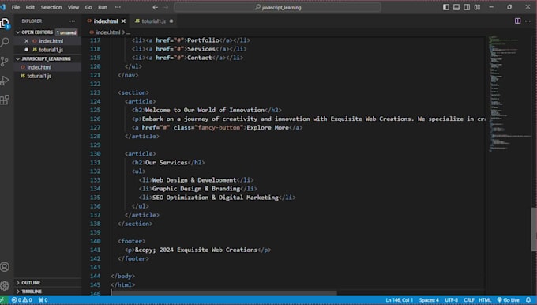Toggle the secondary side bar layout icon
This screenshot has width=537, height=305.
pyautogui.click(x=467, y=7)
